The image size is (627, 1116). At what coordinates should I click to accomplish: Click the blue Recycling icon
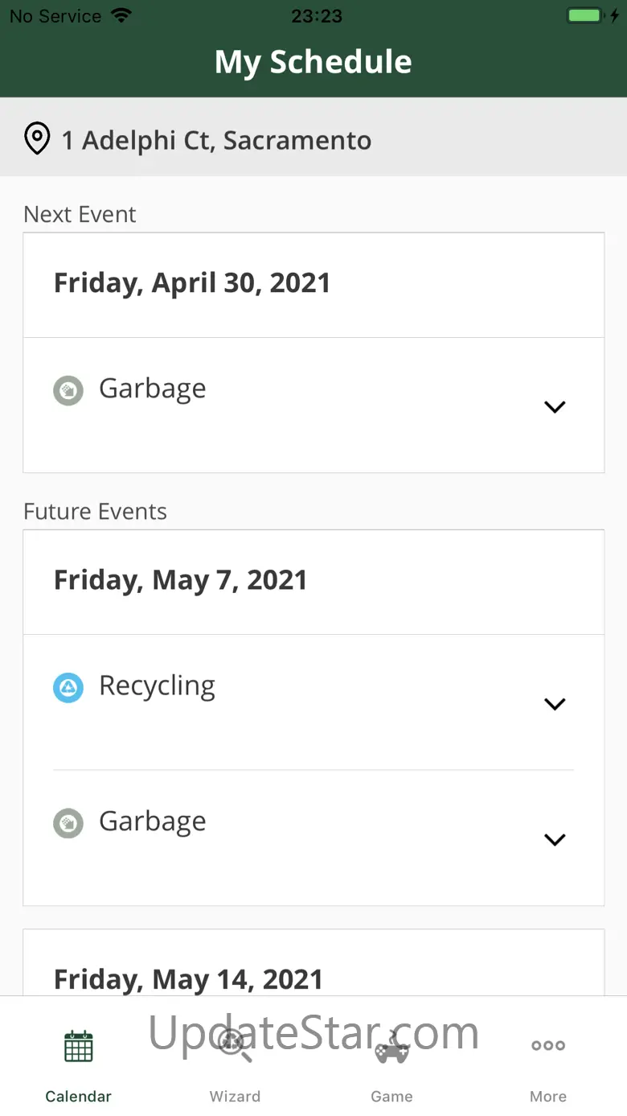[x=68, y=688]
